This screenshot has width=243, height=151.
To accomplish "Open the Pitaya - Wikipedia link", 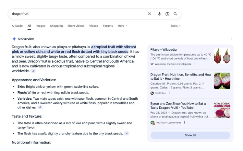I will pyautogui.click(x=164, y=50).
